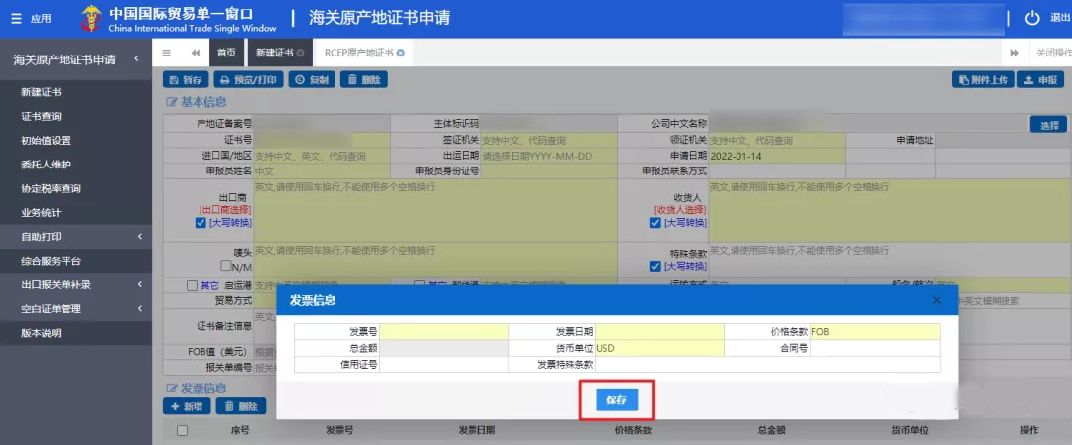Switch to the 首页 tab
Screen dimensions: 1072x445
point(226,53)
